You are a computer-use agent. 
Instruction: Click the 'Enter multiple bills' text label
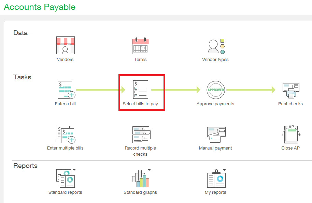65,148
